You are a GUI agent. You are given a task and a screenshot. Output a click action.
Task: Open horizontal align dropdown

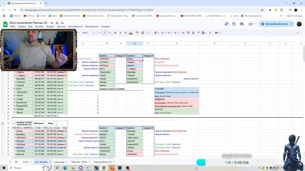click(x=157, y=33)
